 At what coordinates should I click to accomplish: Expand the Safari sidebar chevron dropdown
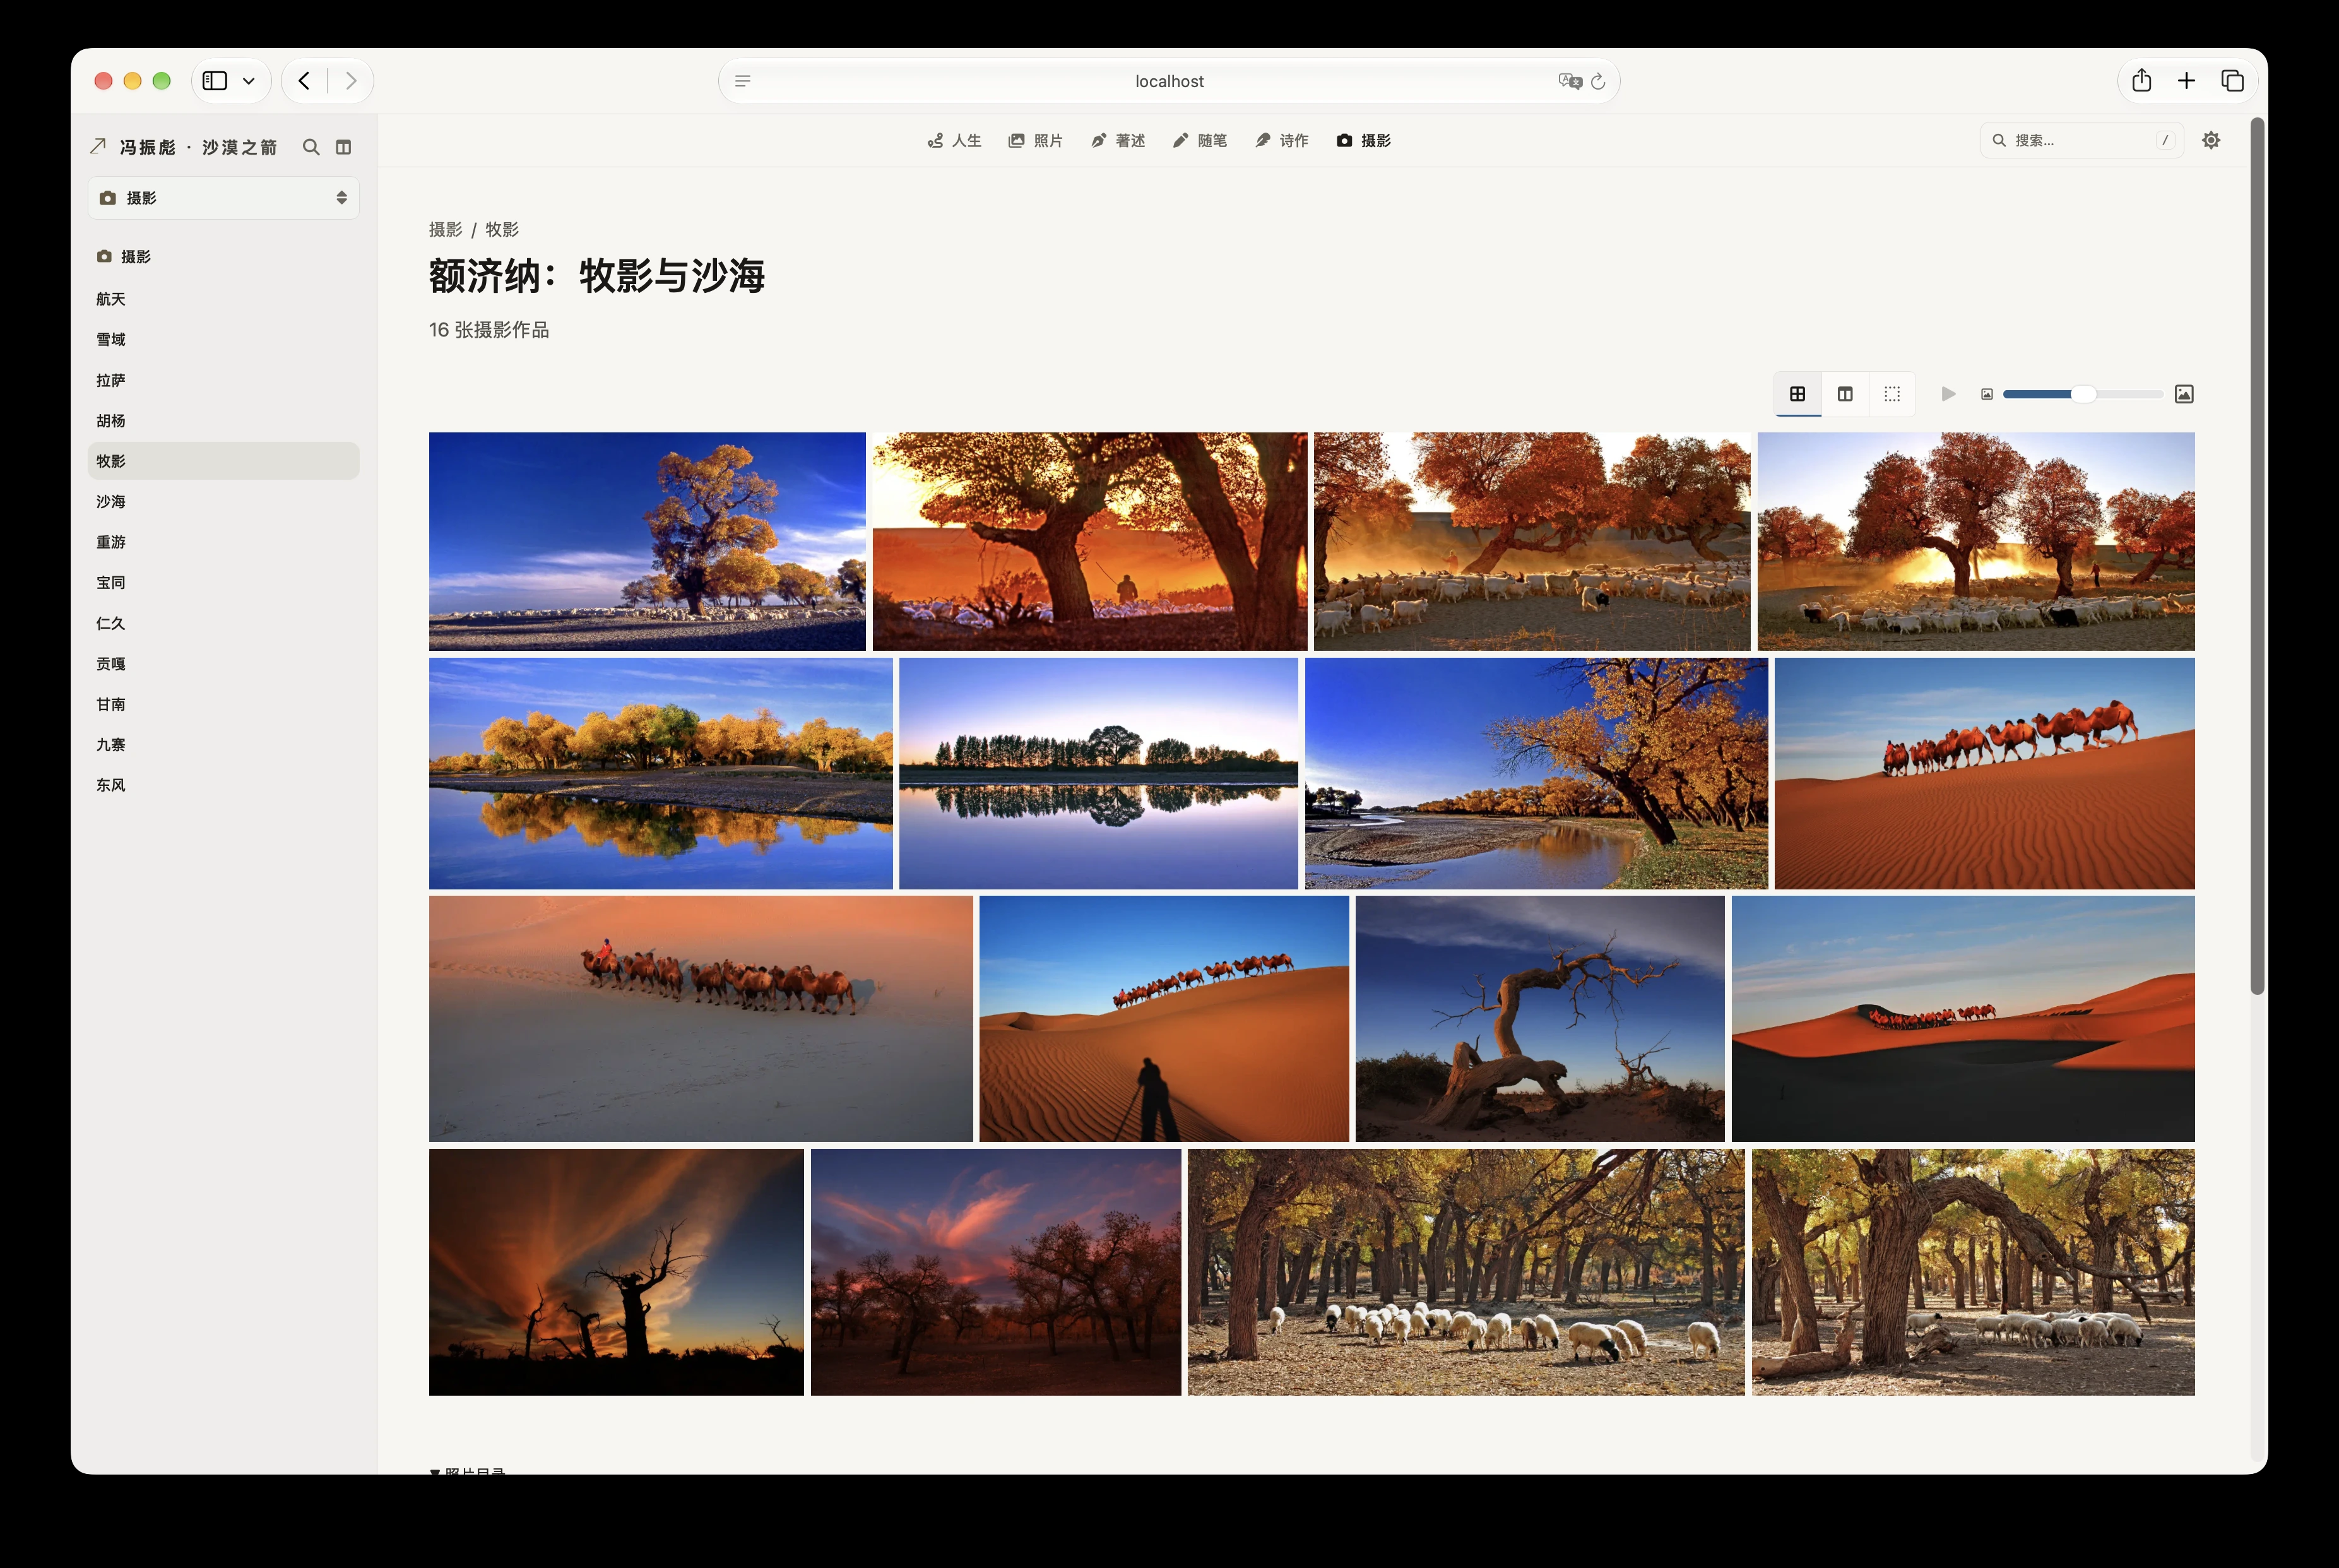click(249, 81)
